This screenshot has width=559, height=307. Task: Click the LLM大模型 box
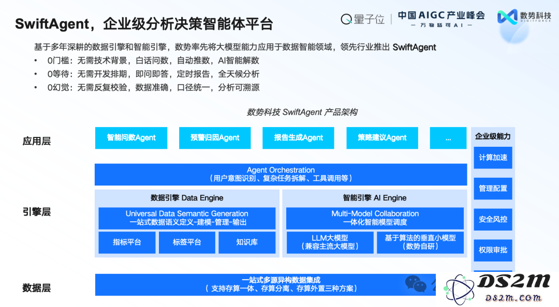point(330,242)
